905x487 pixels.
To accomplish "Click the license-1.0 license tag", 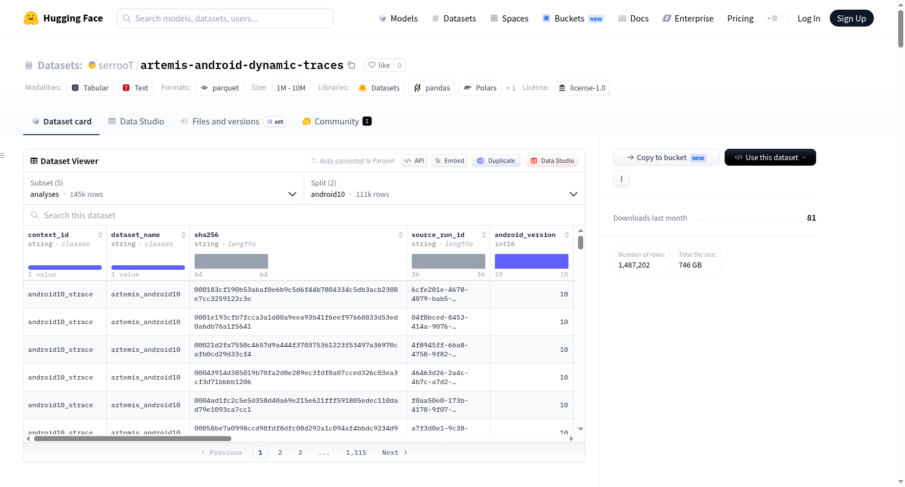I will coord(582,88).
